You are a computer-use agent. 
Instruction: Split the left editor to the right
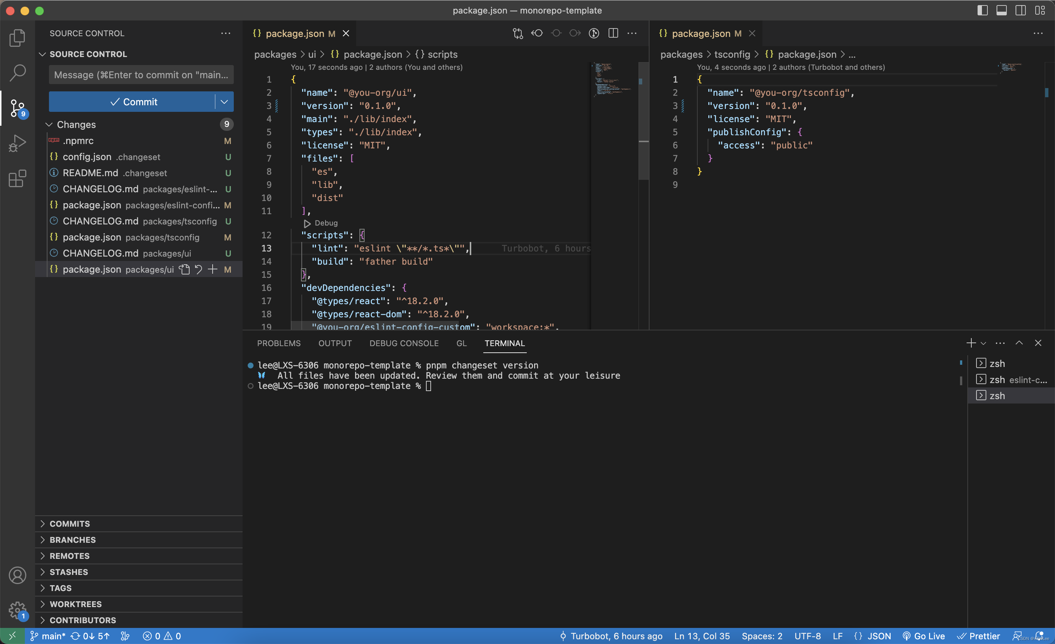613,33
